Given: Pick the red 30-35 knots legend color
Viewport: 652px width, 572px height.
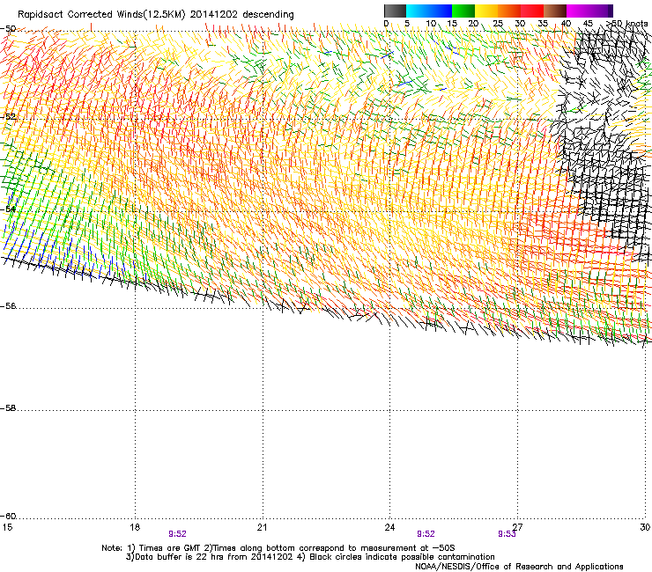Looking at the screenshot, I should [x=532, y=11].
